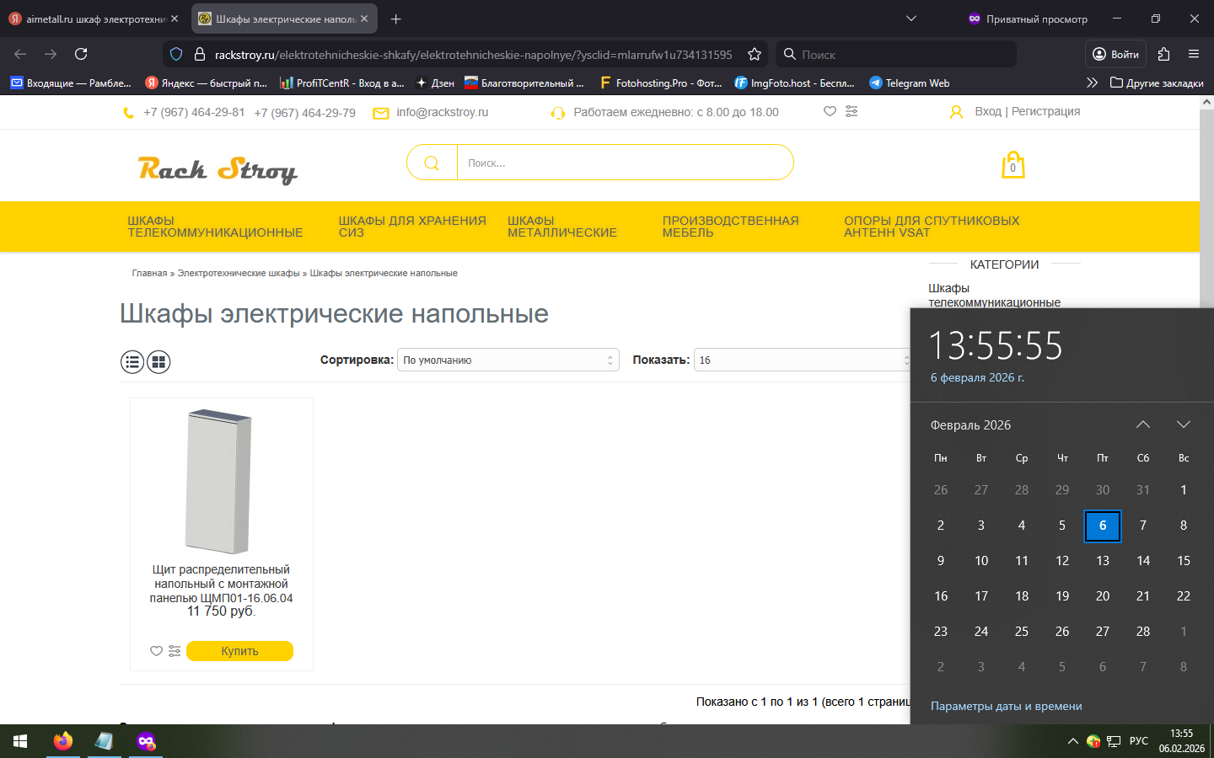Image resolution: width=1214 pixels, height=758 pixels.
Task: Bookmark this page with the star icon
Action: 755,54
